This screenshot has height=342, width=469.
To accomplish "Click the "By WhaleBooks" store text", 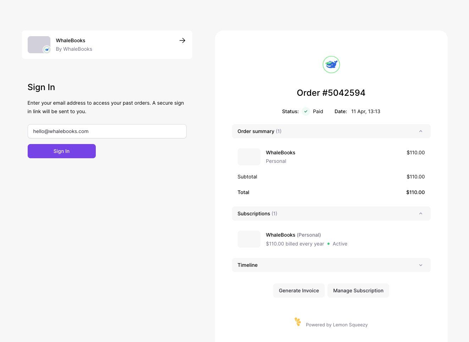I will [74, 49].
